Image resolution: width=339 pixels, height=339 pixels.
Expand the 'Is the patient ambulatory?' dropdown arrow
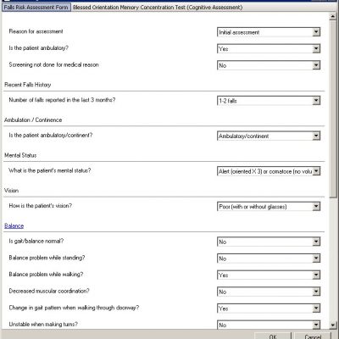click(x=316, y=48)
